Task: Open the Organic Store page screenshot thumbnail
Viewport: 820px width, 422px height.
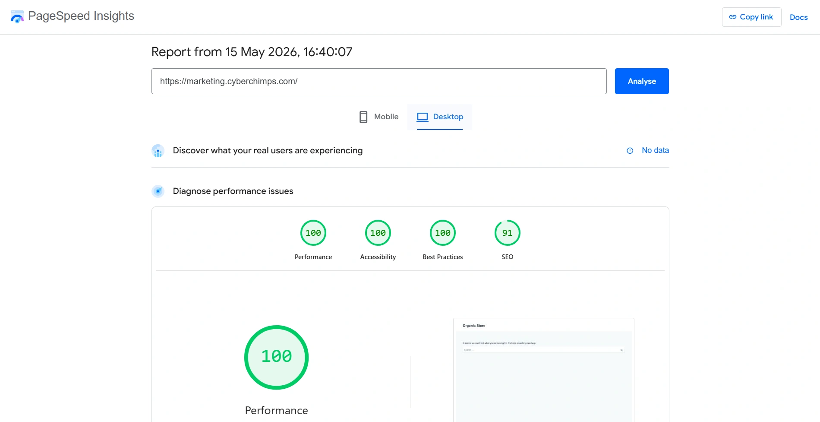Action: [544, 370]
